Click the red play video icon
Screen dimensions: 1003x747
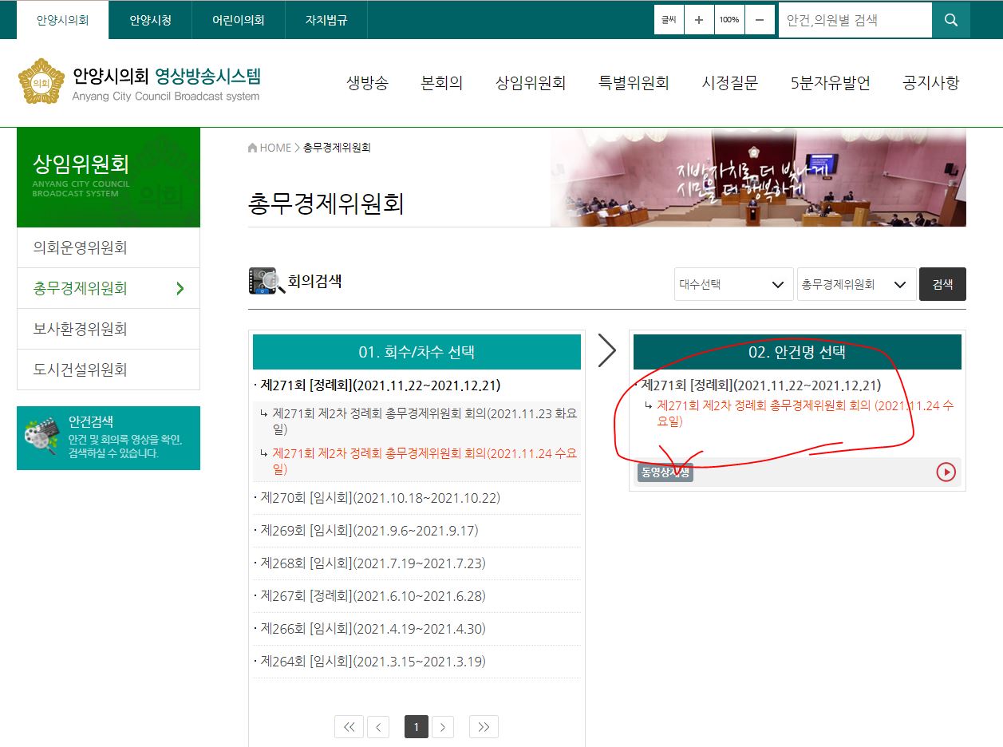[x=946, y=472]
